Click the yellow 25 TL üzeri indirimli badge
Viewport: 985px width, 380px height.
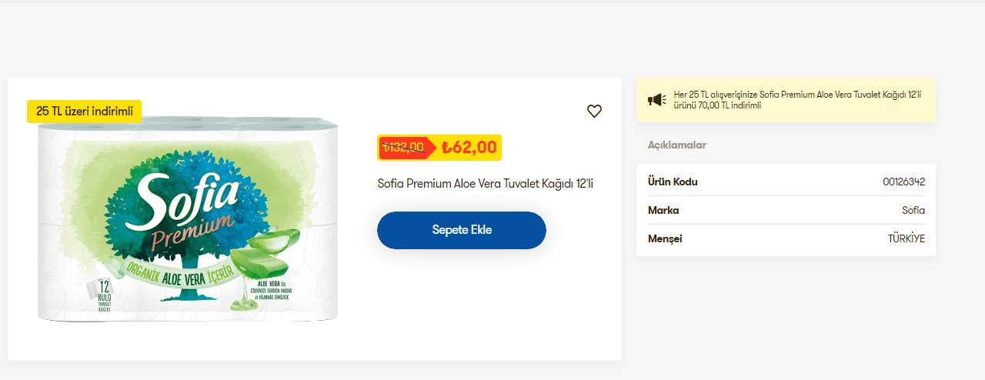pos(85,112)
